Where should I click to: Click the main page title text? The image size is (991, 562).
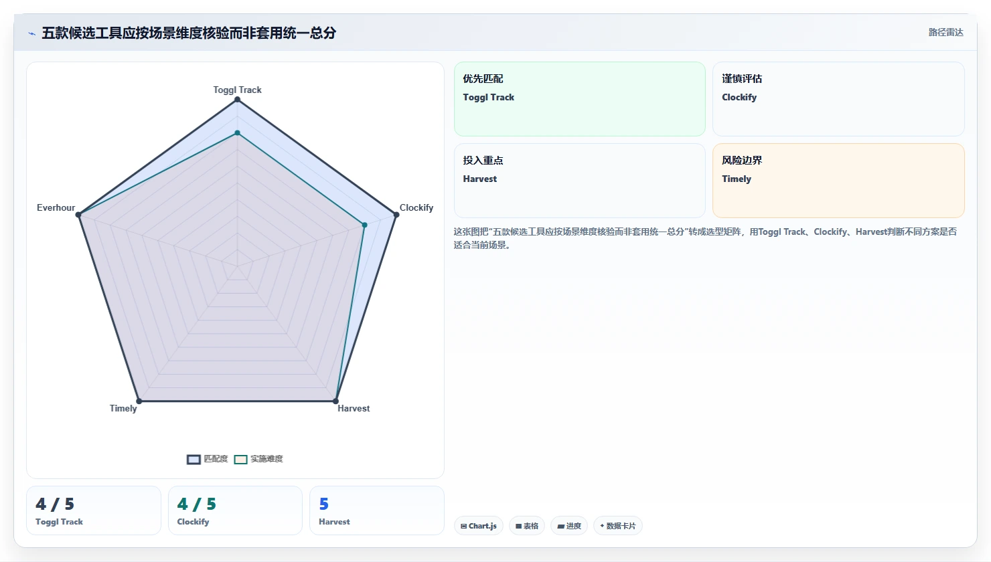[x=189, y=33]
